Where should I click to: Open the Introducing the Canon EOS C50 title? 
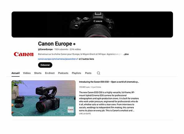point(109,82)
